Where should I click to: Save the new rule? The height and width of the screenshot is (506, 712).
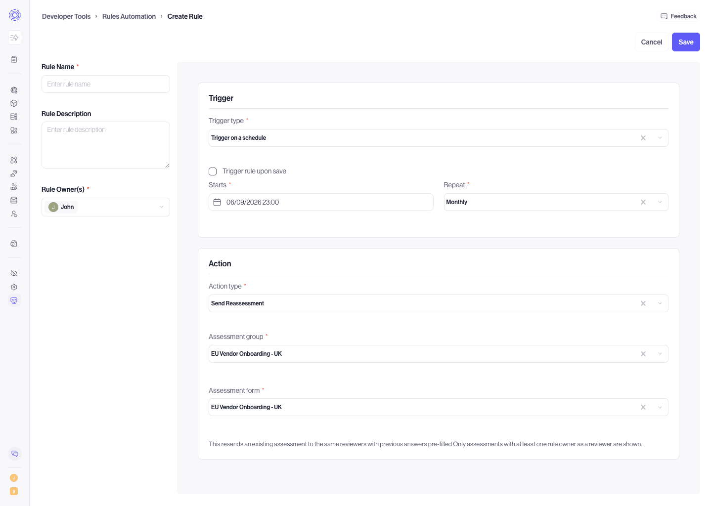[686, 42]
